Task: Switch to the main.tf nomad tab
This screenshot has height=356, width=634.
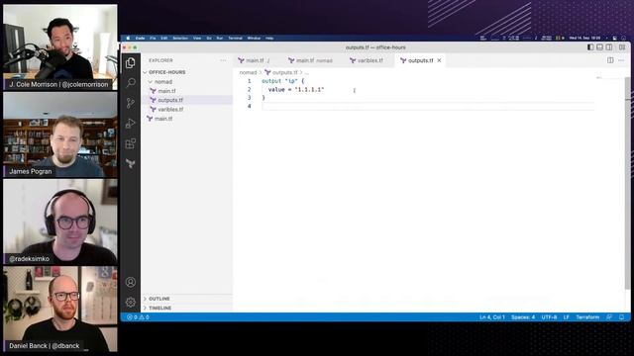Action: 310,60
